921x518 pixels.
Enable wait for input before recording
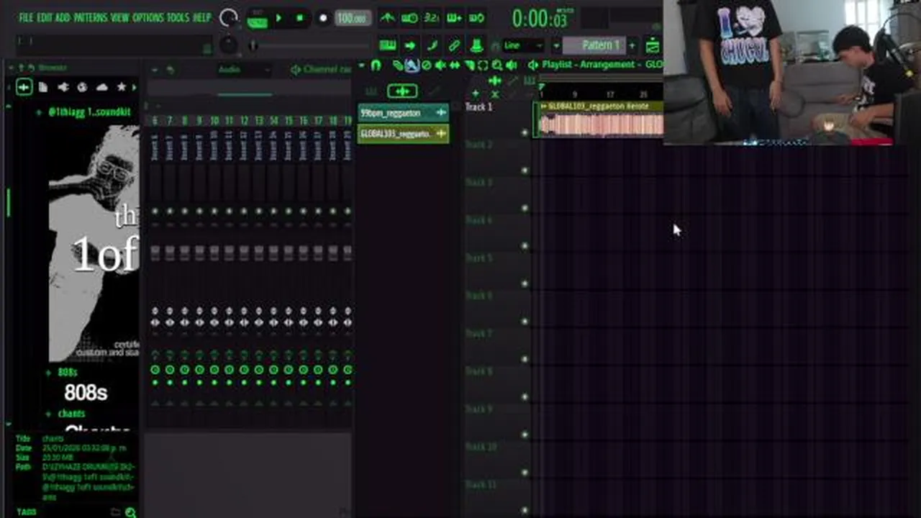point(410,18)
